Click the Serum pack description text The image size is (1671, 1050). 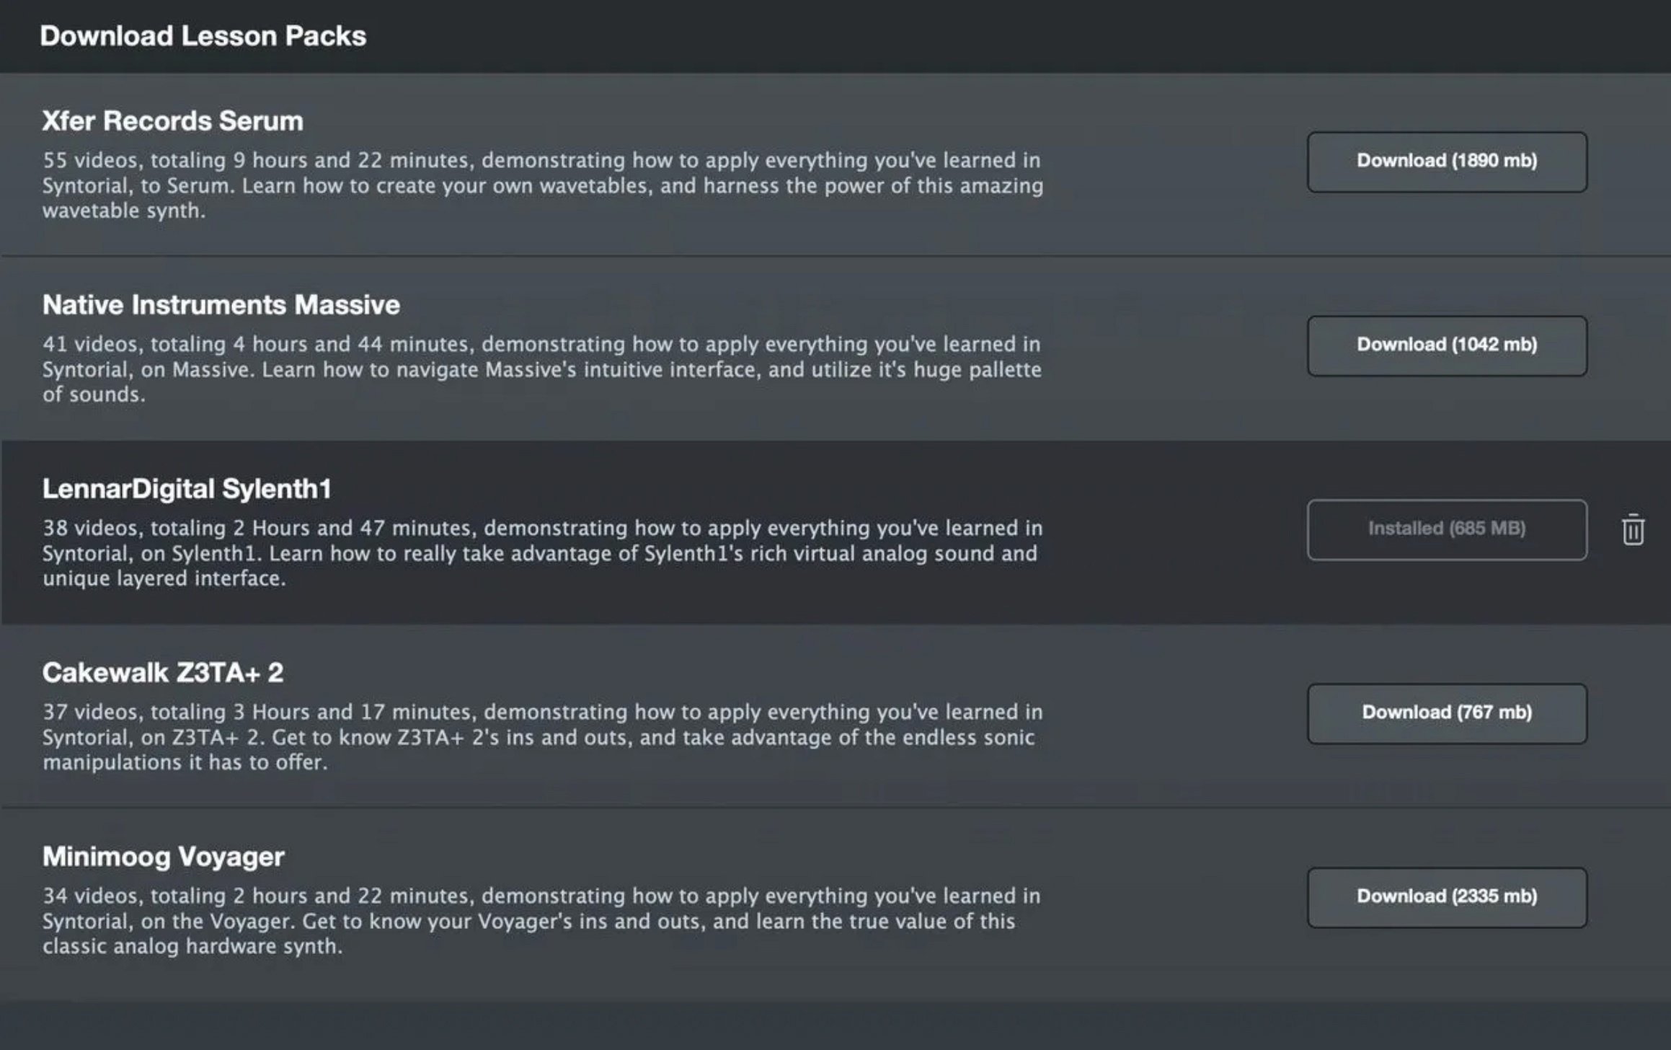pyautogui.click(x=542, y=185)
